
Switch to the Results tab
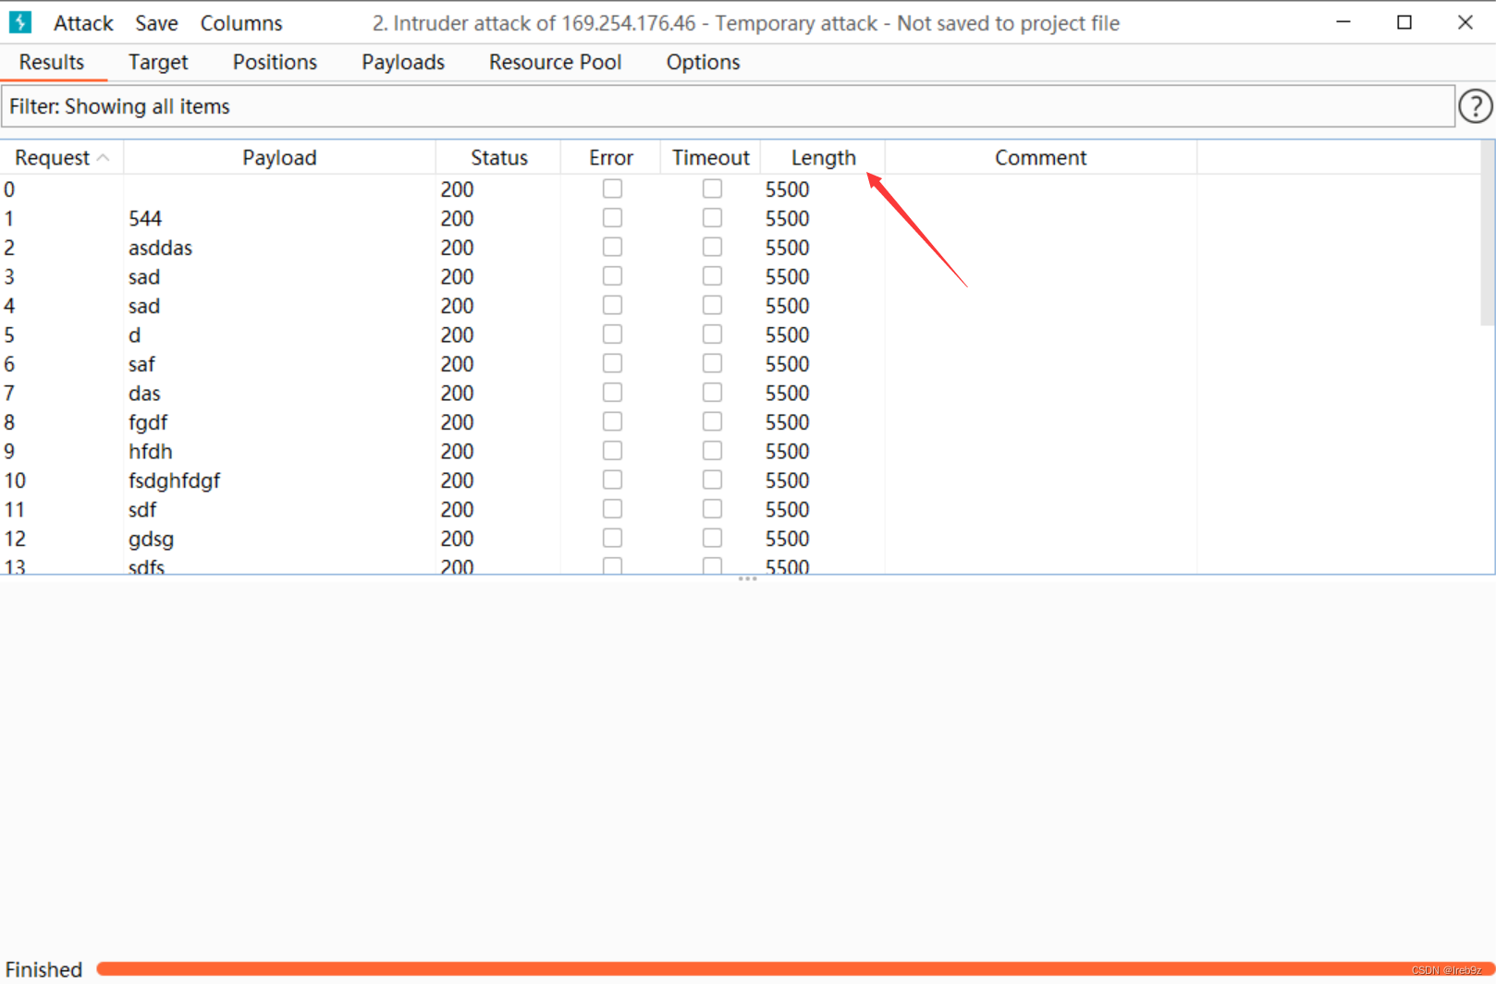tap(52, 62)
